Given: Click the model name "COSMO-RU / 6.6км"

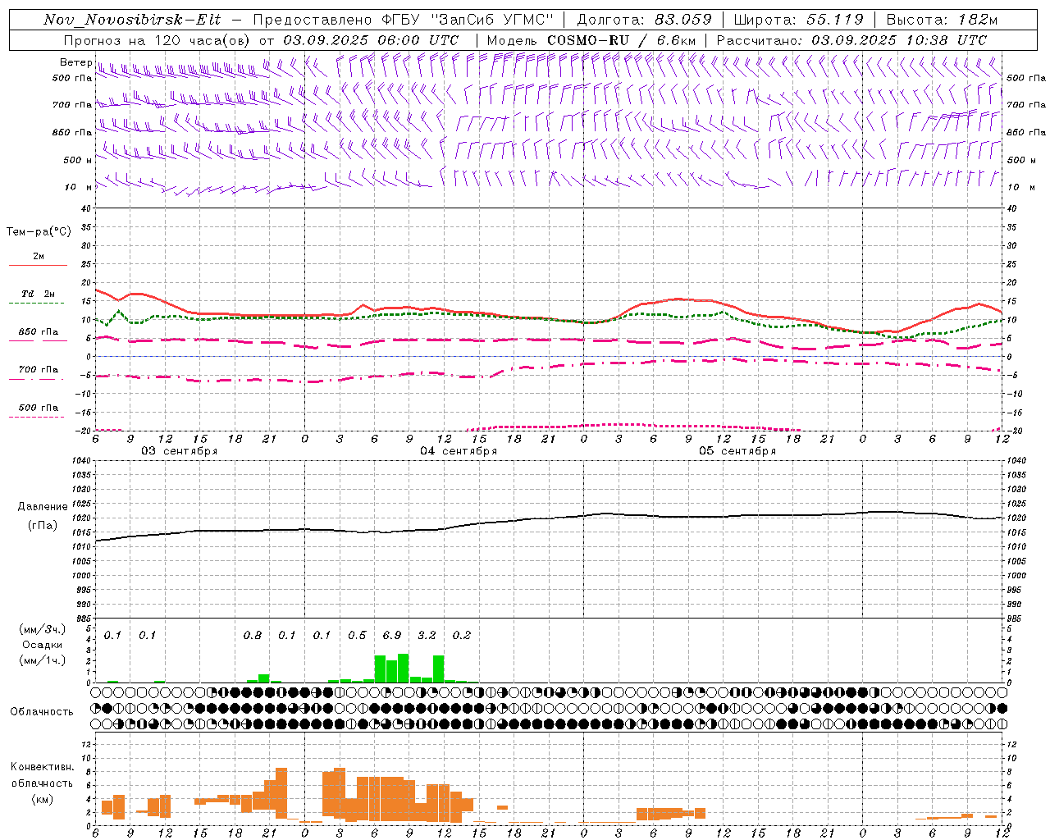Looking at the screenshot, I should tap(621, 40).
